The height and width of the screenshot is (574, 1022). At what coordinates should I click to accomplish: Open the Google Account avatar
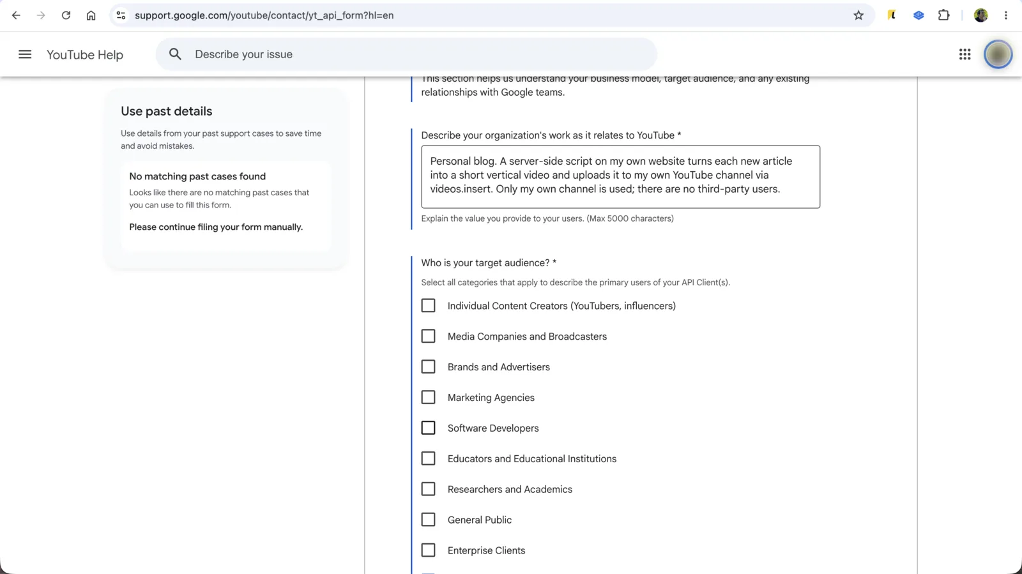(x=998, y=54)
